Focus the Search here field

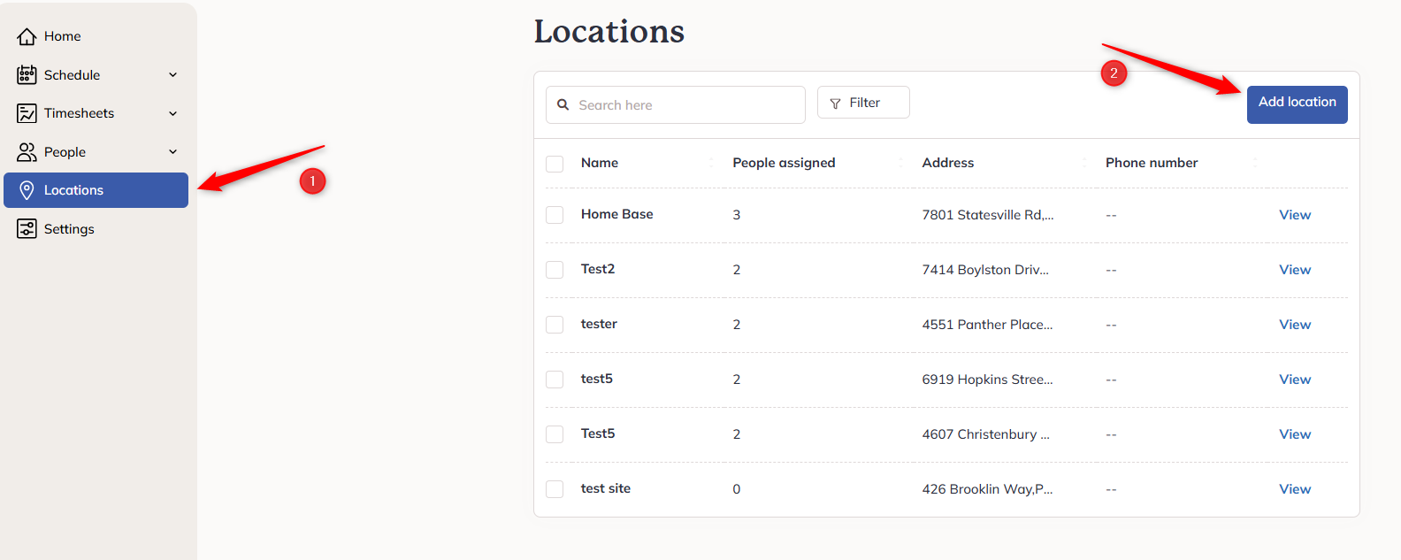click(x=676, y=104)
